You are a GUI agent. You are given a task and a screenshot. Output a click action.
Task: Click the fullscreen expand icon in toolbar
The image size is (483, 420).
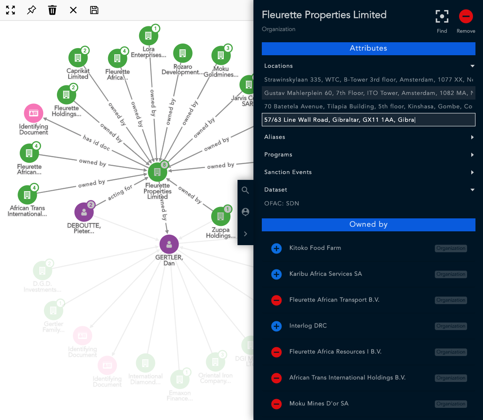tap(10, 10)
